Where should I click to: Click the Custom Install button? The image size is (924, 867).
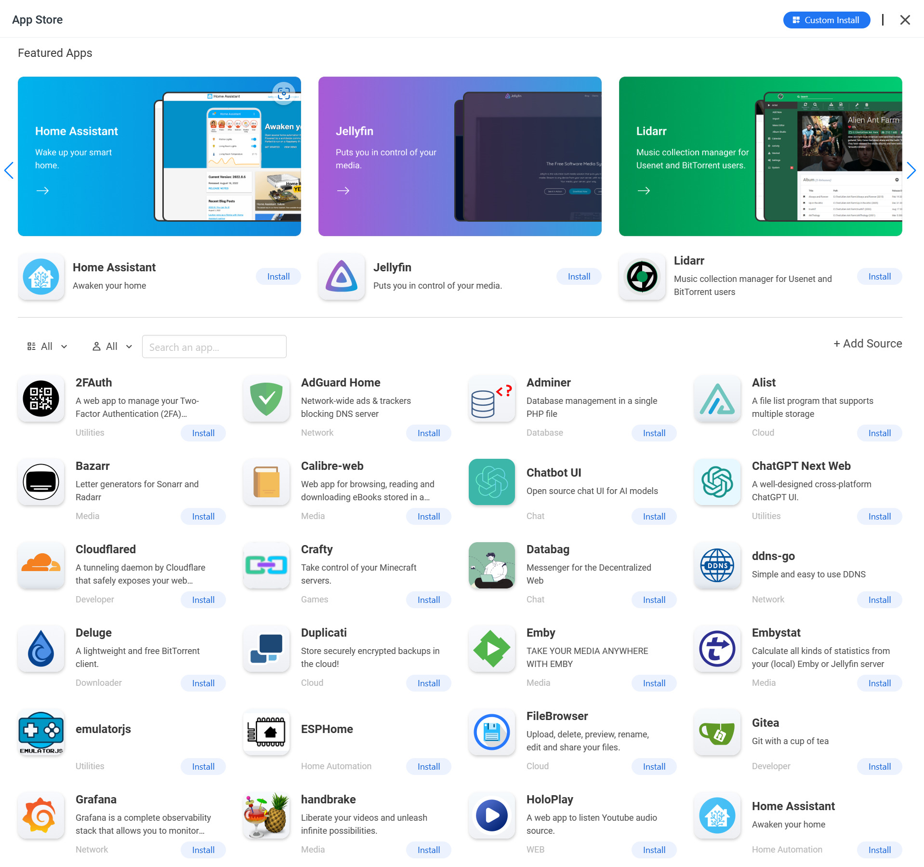point(827,20)
